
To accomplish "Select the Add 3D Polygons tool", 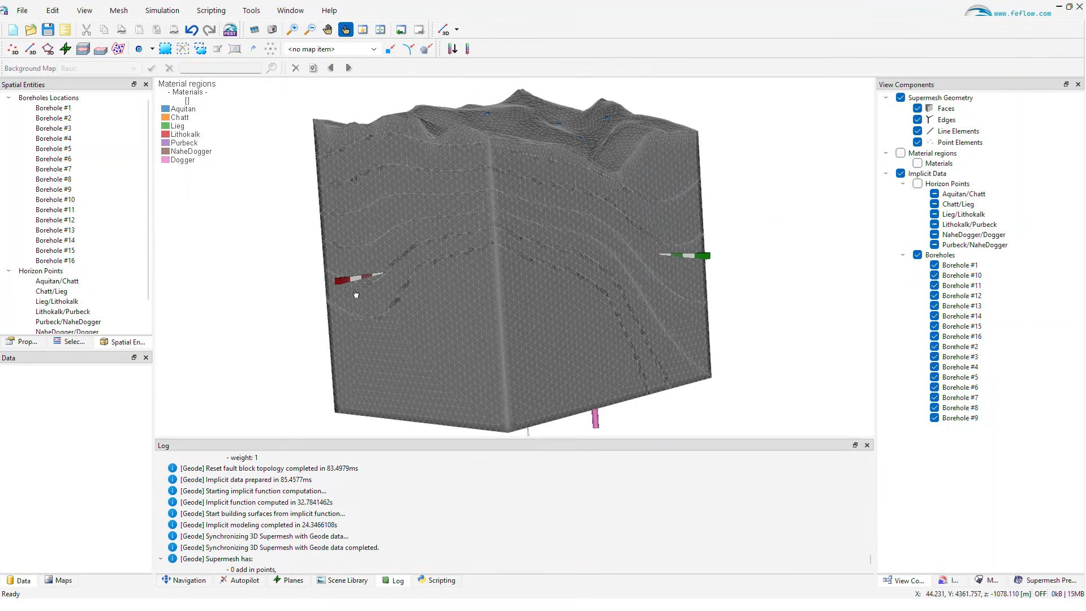I will [x=48, y=49].
